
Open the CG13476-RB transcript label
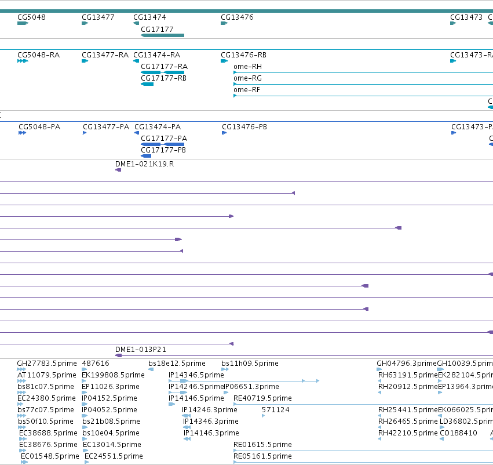point(243,55)
